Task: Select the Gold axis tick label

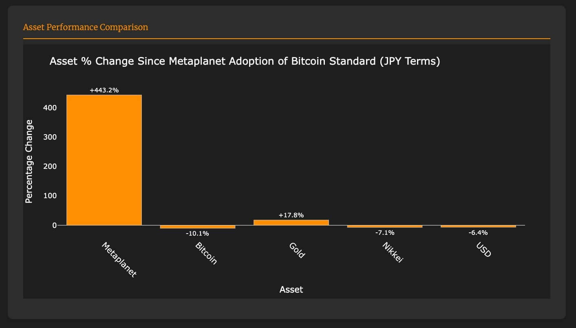Action: click(x=297, y=250)
